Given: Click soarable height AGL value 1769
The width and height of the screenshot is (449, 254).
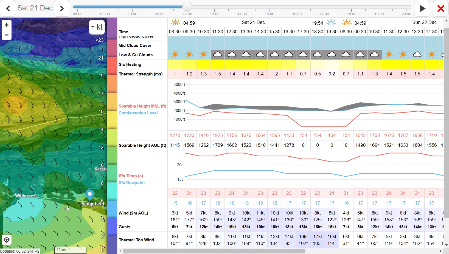Looking at the screenshot, I should point(218,145).
